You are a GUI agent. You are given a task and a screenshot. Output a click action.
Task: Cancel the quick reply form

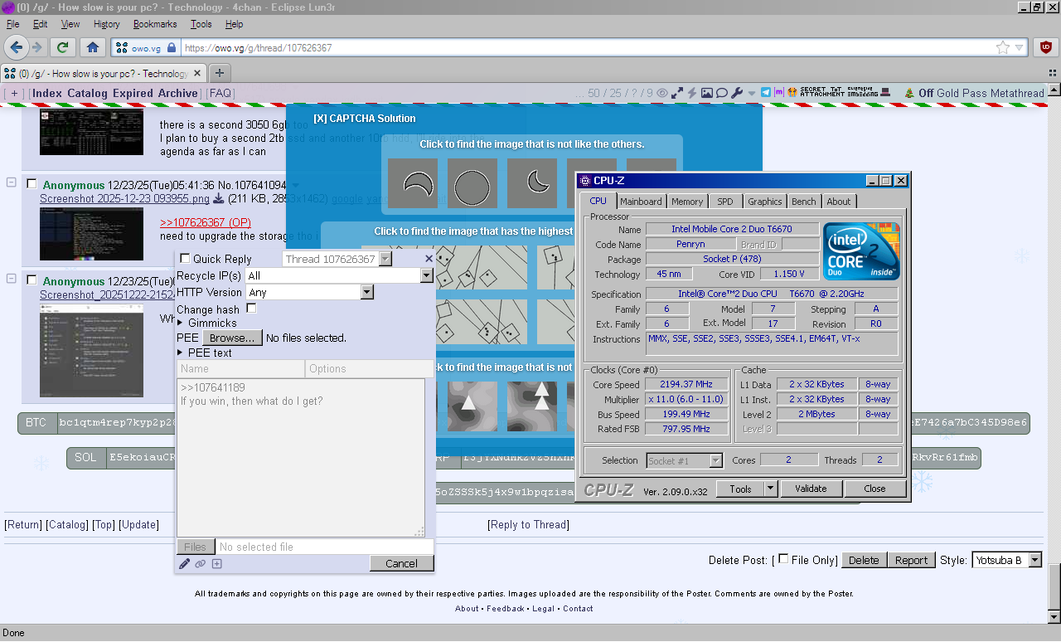coord(401,563)
